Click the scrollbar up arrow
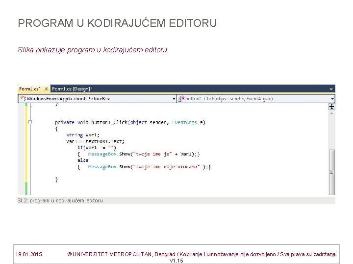 331,114
